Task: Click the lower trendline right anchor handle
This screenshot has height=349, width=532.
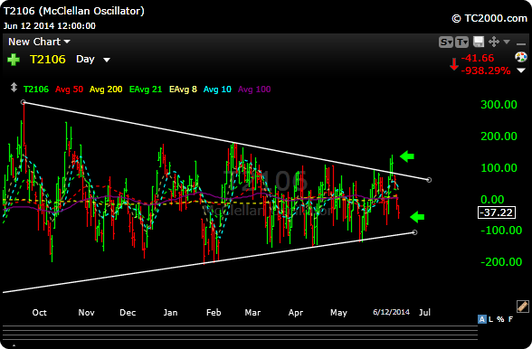Action: click(414, 232)
